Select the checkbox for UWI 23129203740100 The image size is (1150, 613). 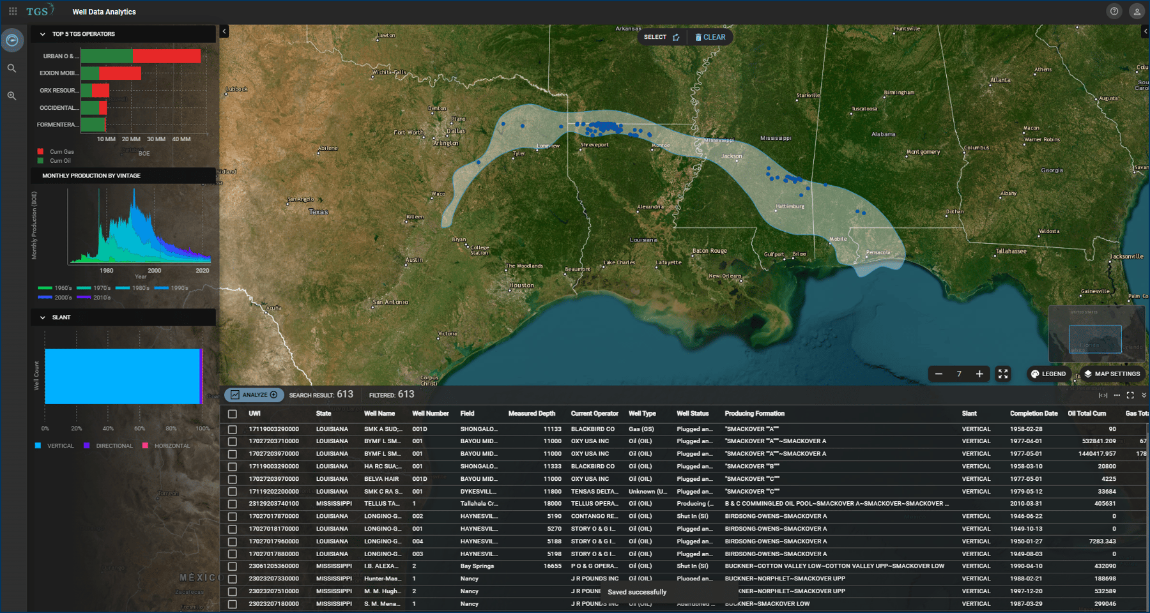coord(233,503)
